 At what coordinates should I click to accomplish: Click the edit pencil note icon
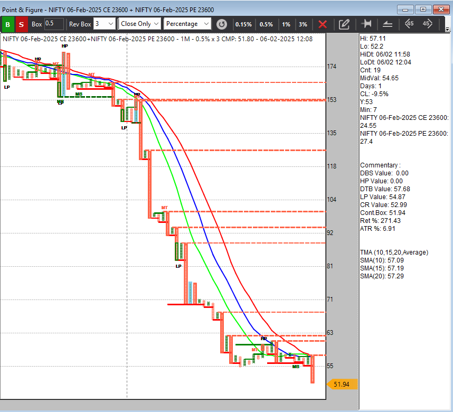tap(344, 24)
